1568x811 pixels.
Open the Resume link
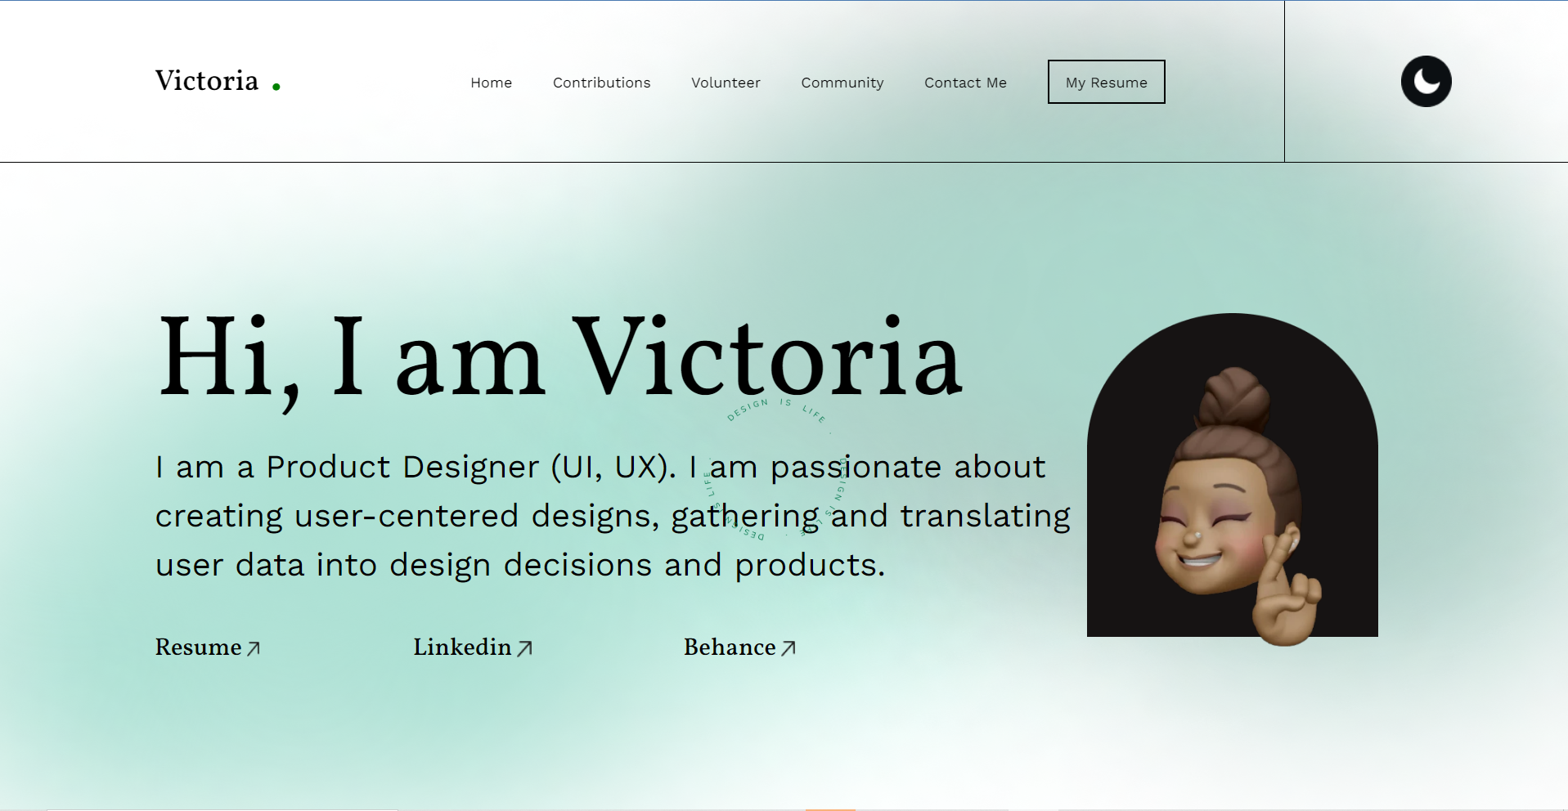pyautogui.click(x=198, y=647)
